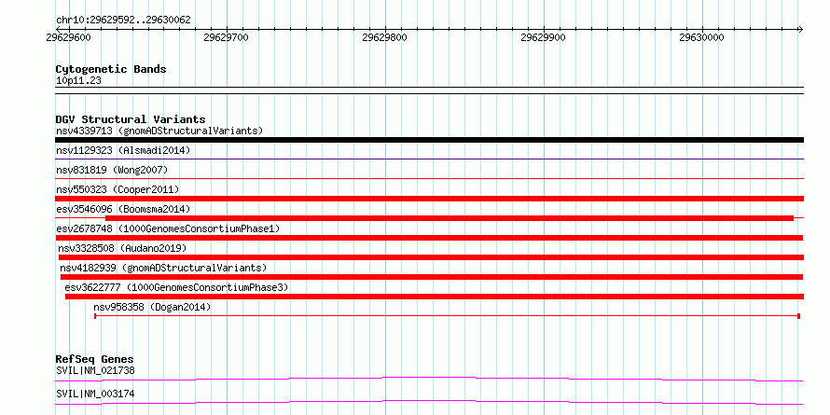Image resolution: width=830 pixels, height=415 pixels.
Task: Click the red bar under nsv550323
Action: pyautogui.click(x=429, y=199)
